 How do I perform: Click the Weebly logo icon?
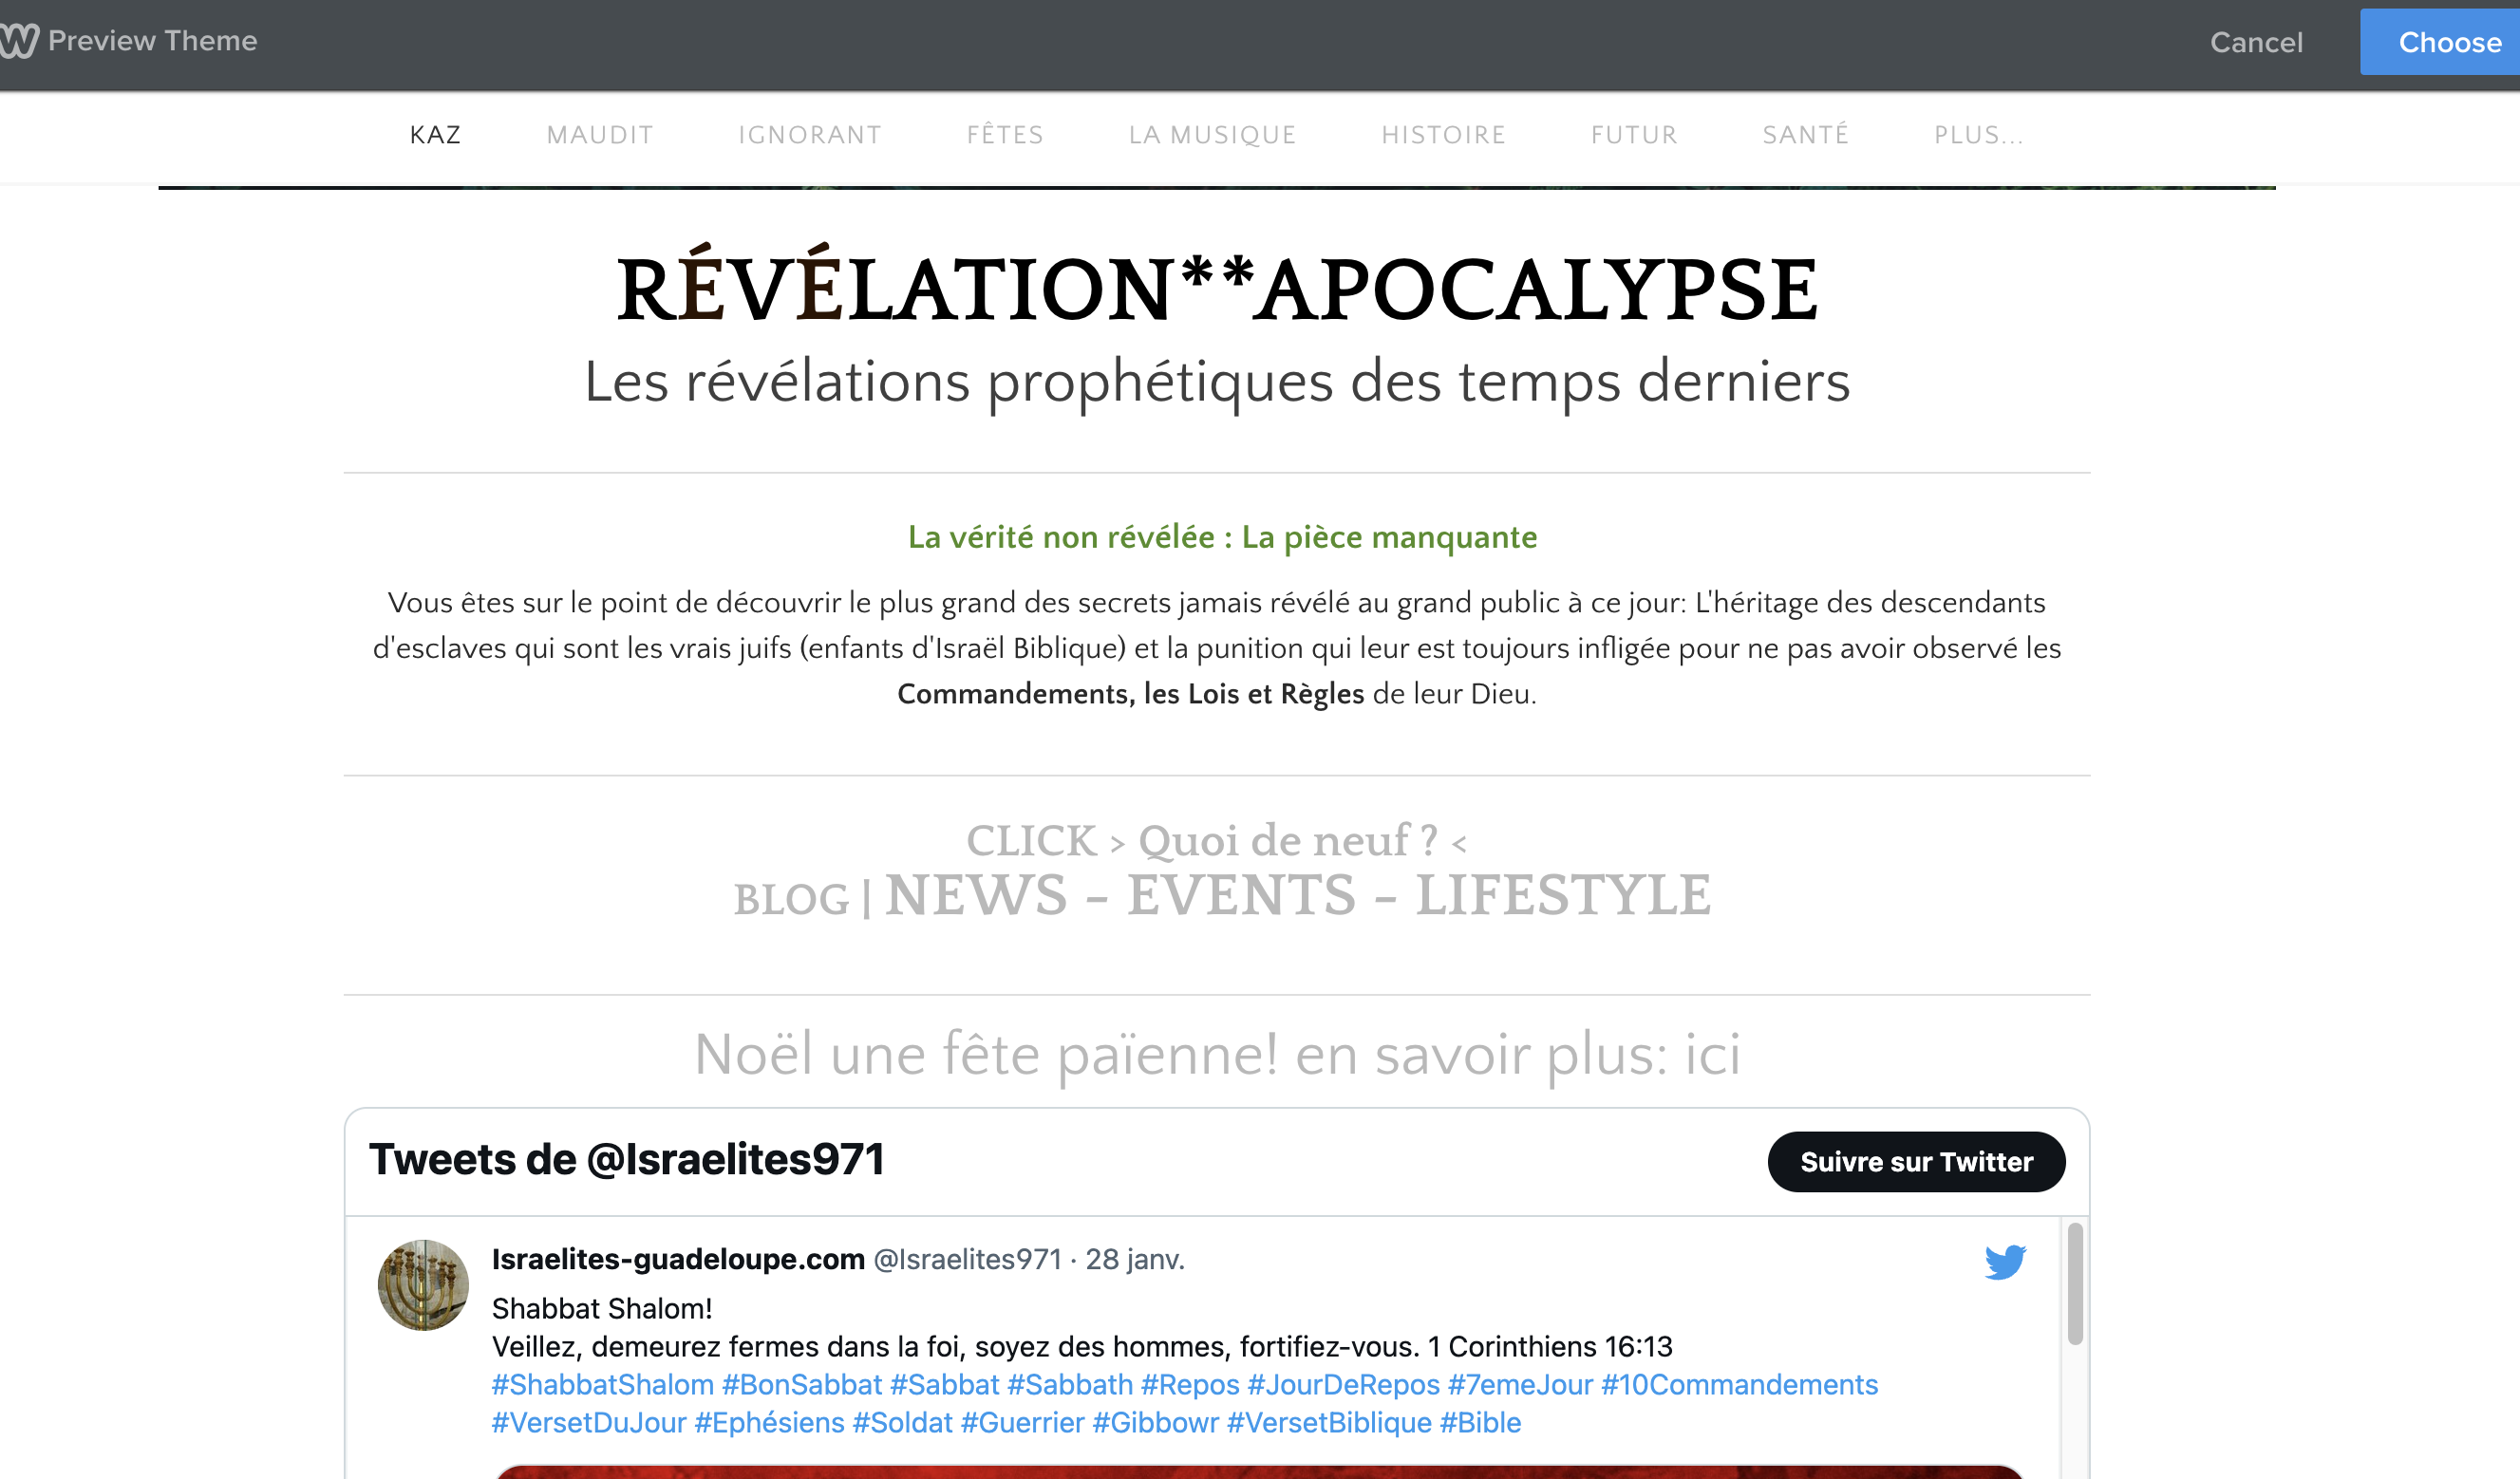pyautogui.click(x=19, y=41)
